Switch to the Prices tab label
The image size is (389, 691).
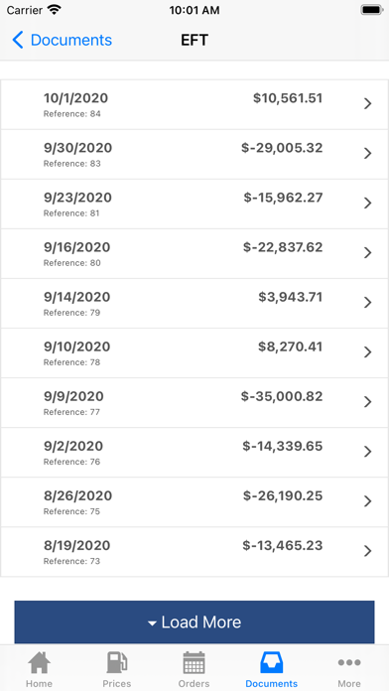coord(117,683)
